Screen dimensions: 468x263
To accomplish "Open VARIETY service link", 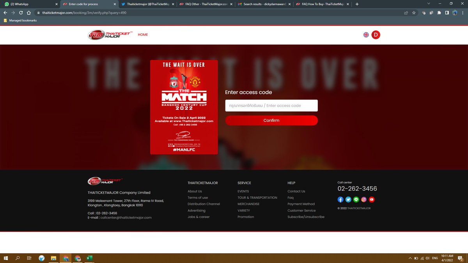I will pos(244,210).
